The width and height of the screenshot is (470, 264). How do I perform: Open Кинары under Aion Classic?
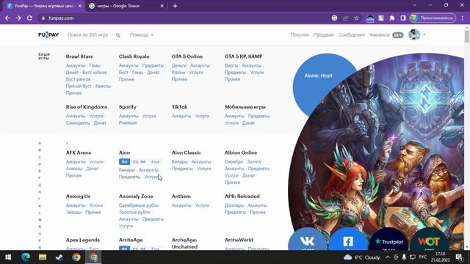tap(179, 162)
